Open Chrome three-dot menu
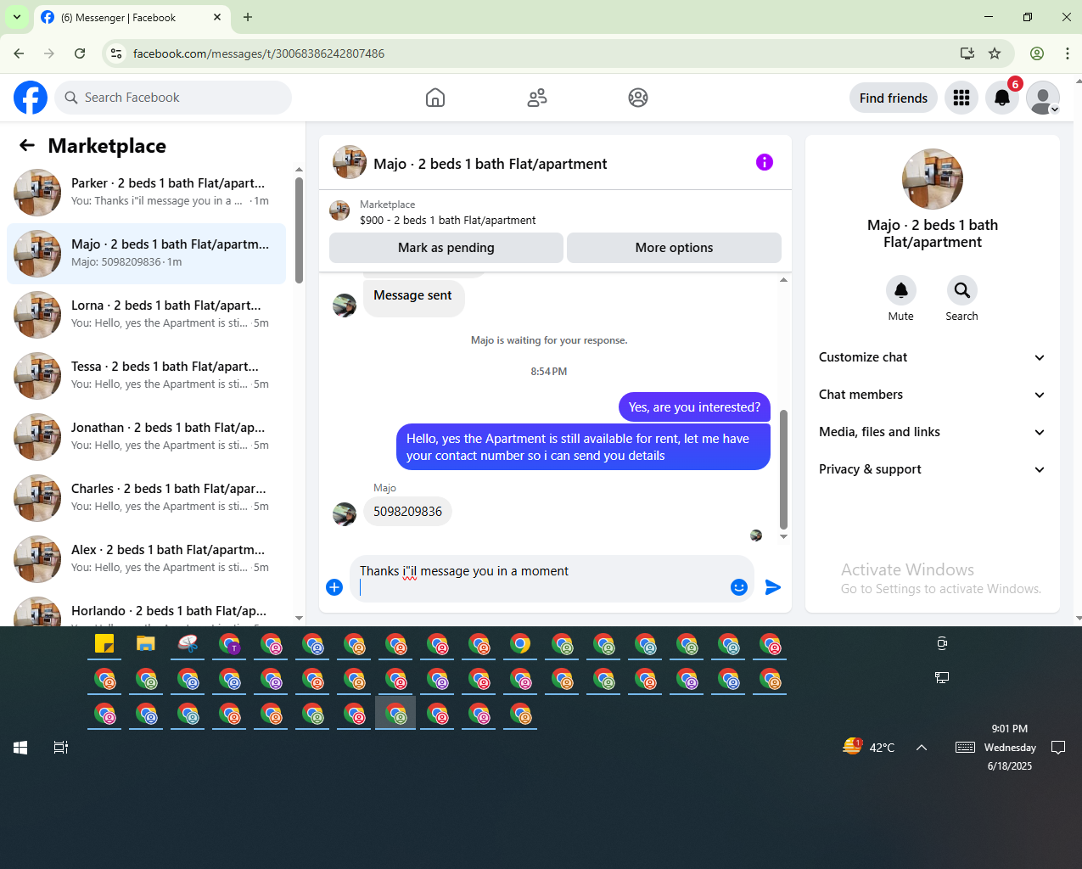The image size is (1082, 869). 1068,53
